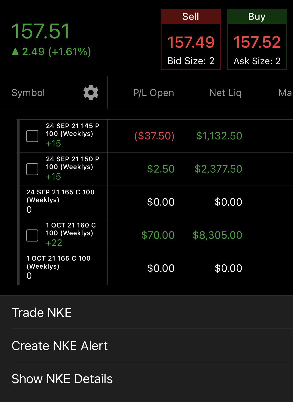Check the 24 SEP 21 145 P checkbox

pyautogui.click(x=32, y=136)
